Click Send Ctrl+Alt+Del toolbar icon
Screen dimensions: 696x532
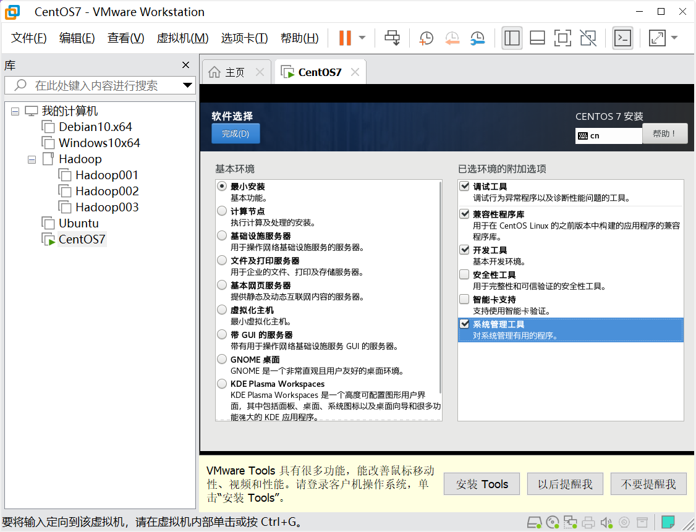point(392,38)
